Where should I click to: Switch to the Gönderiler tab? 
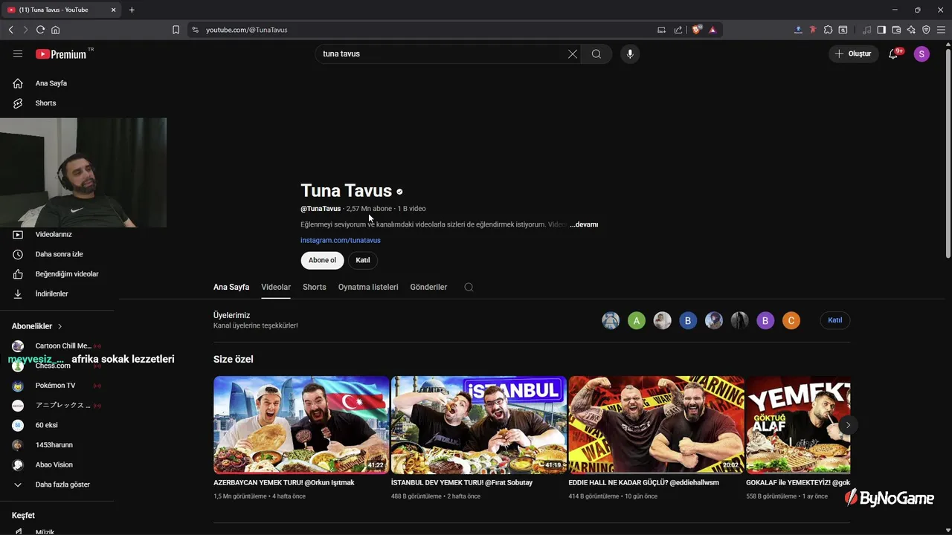coord(428,287)
